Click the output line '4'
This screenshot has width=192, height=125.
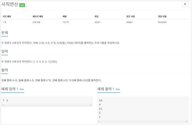click(x=100, y=105)
